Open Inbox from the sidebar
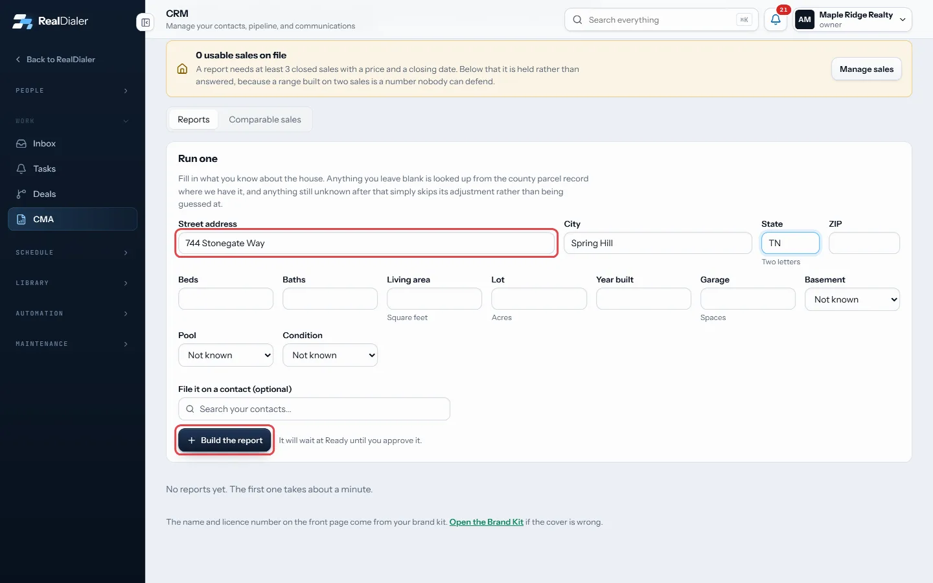 click(x=73, y=144)
